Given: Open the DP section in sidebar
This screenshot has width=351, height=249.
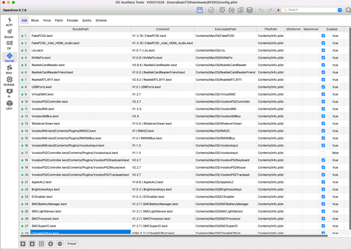Looking at the screenshot, I should pos(9,45).
